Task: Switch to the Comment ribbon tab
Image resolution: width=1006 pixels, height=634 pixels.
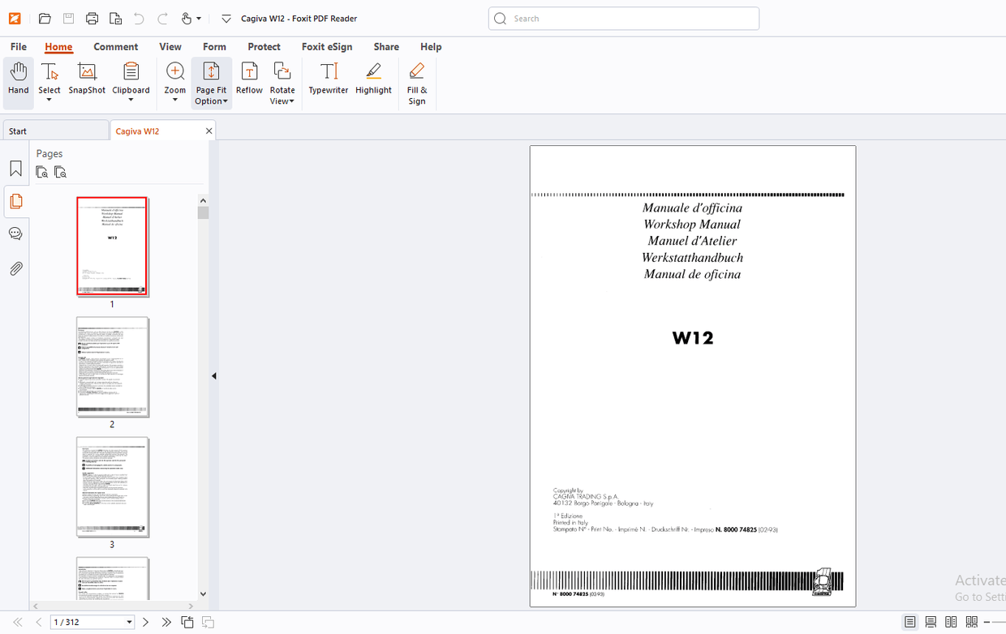Action: click(x=115, y=47)
